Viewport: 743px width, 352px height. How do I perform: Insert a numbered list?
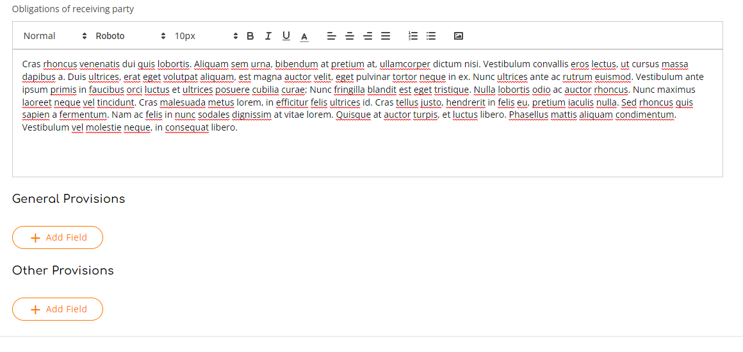(413, 36)
